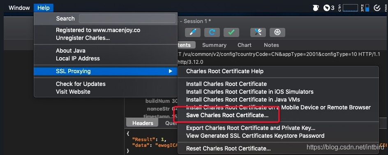Viewport: 388px width, 155px height.
Task: Choose Reset Charles Root Certificate...
Action: coord(228,148)
